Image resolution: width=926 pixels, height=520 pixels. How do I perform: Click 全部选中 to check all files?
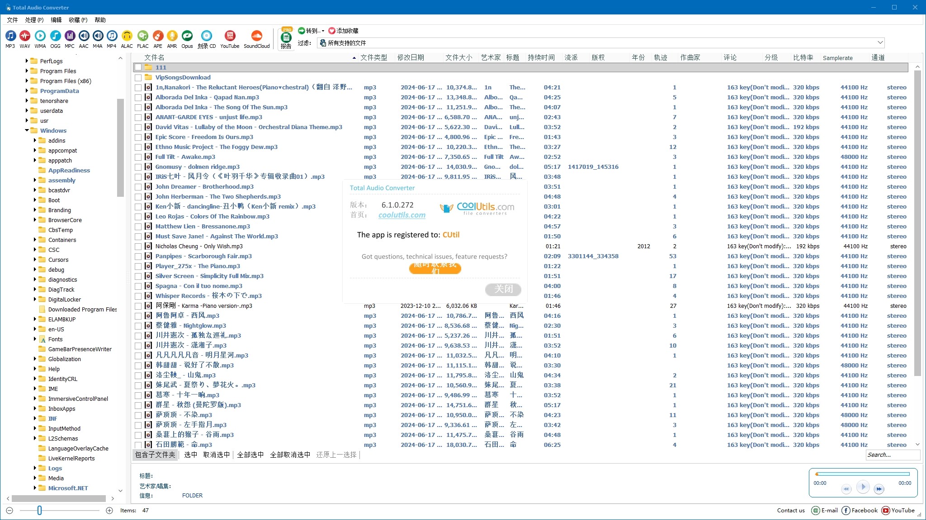pyautogui.click(x=250, y=455)
